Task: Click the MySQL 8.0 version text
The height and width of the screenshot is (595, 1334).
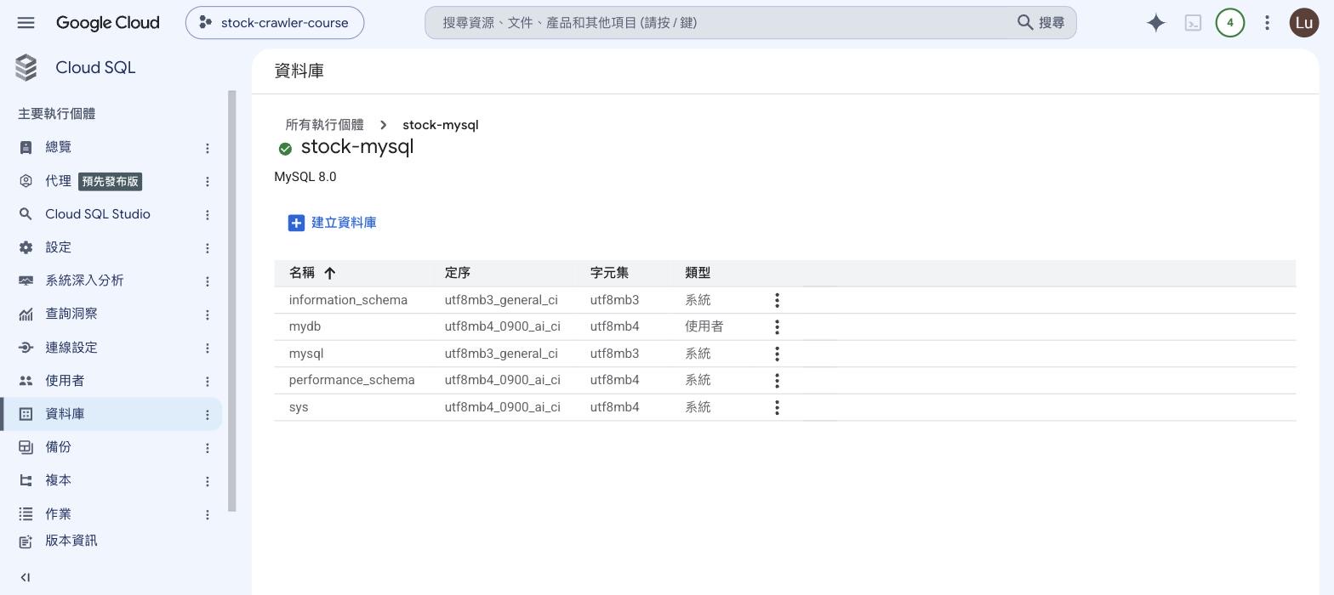Action: (x=305, y=177)
